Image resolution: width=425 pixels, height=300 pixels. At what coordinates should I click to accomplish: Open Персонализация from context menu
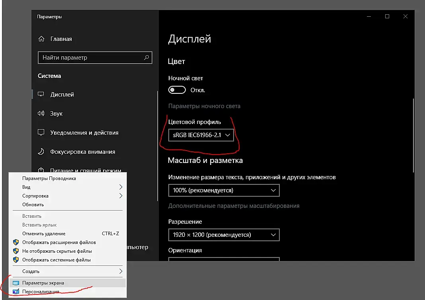68,292
